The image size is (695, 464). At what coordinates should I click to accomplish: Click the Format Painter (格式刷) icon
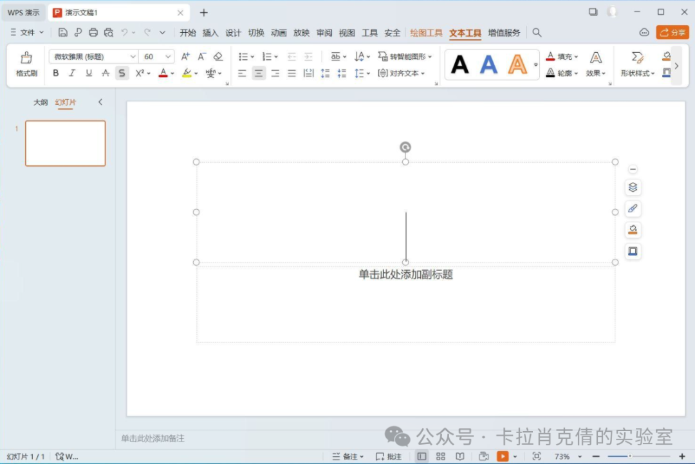point(26,64)
